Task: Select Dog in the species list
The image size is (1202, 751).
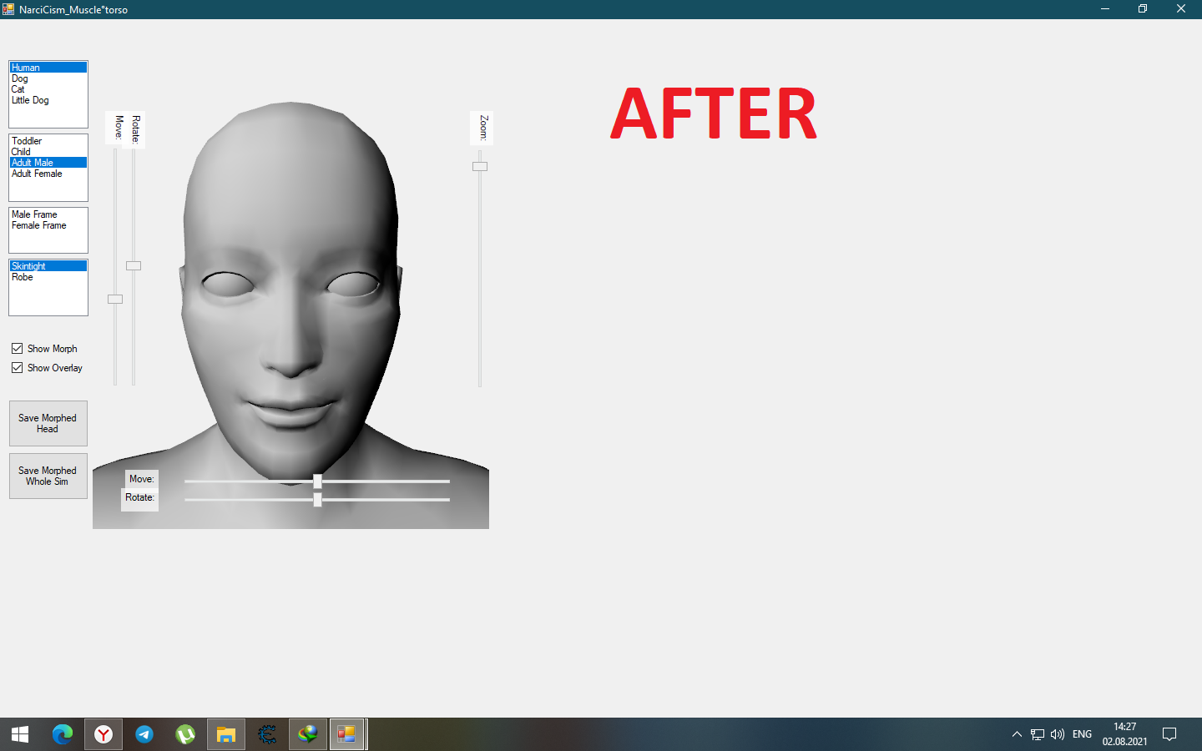Action: (48, 78)
